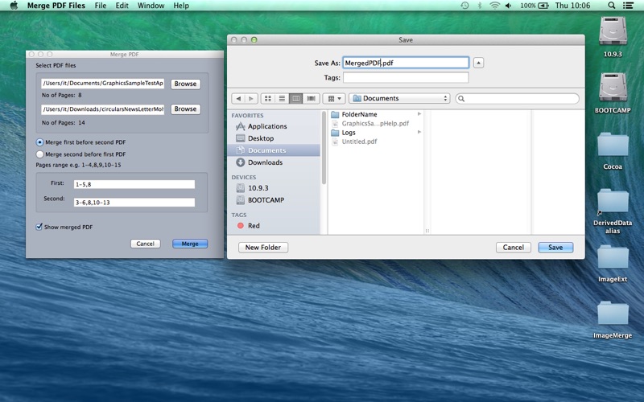This screenshot has height=402, width=644.
Task: Click Save button in dialog
Action: pyautogui.click(x=555, y=248)
